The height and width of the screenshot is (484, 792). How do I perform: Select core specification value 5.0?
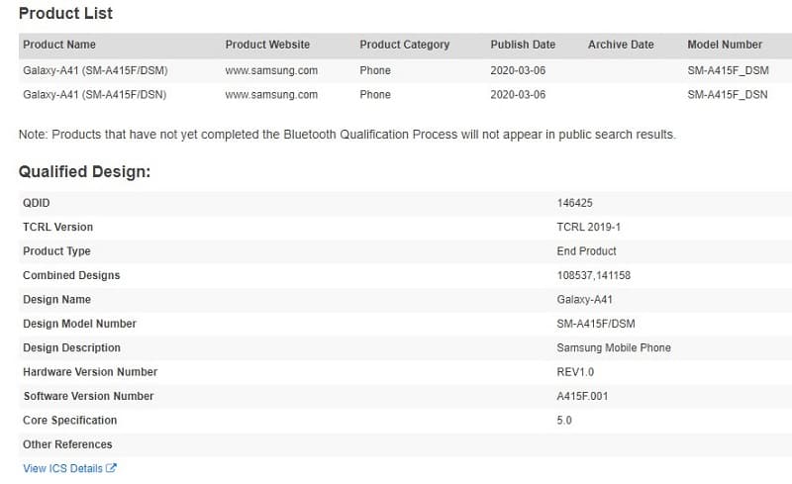point(564,421)
